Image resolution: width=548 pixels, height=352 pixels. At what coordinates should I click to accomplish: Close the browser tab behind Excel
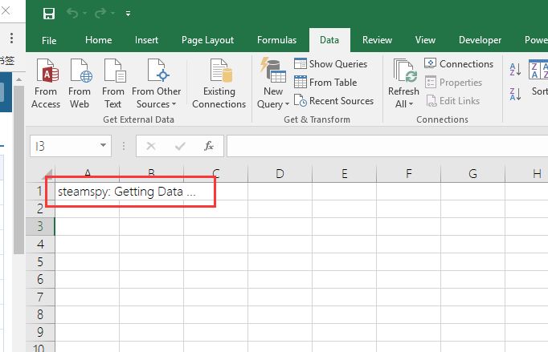(6, 10)
